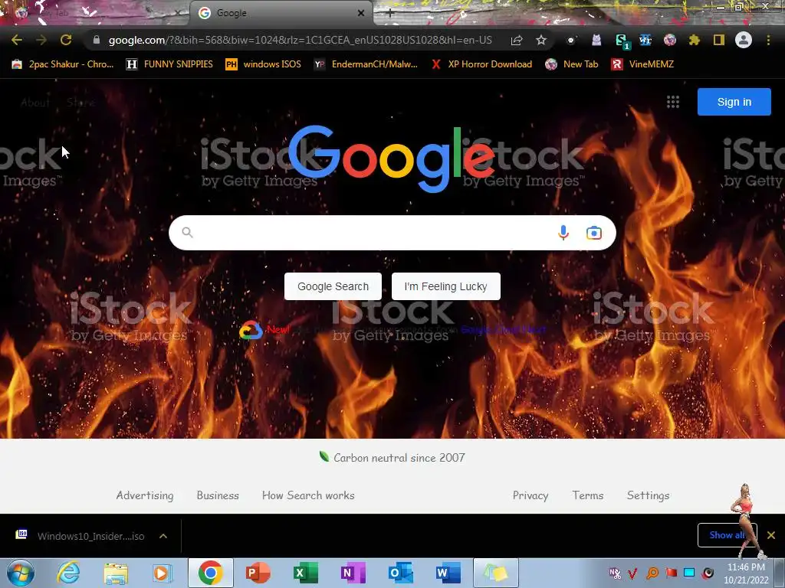This screenshot has height=588, width=785.
Task: Start a voice search with the microphone
Action: [x=563, y=233]
